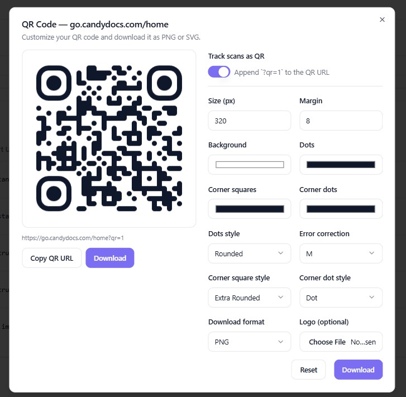The width and height of the screenshot is (406, 397).
Task: Click the Size (px) input field
Action: click(249, 121)
